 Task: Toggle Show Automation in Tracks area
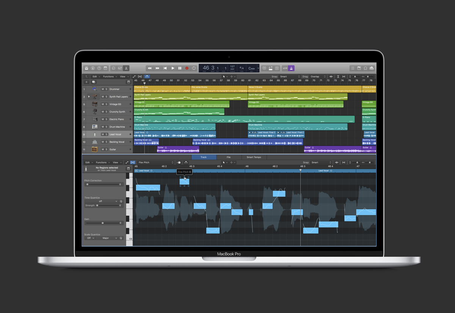(134, 77)
